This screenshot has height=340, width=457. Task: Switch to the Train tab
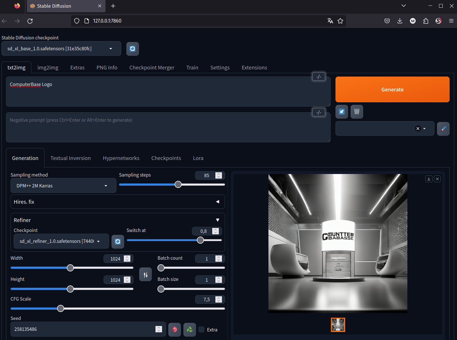pyautogui.click(x=192, y=68)
